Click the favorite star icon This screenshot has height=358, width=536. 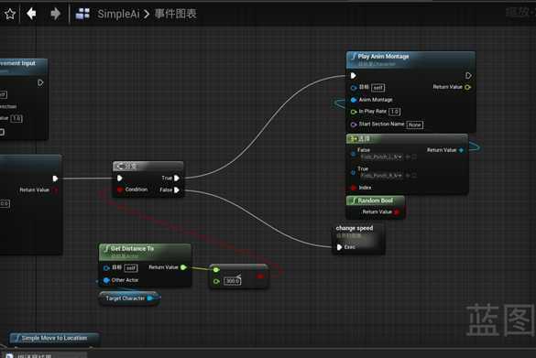pyautogui.click(x=9, y=14)
